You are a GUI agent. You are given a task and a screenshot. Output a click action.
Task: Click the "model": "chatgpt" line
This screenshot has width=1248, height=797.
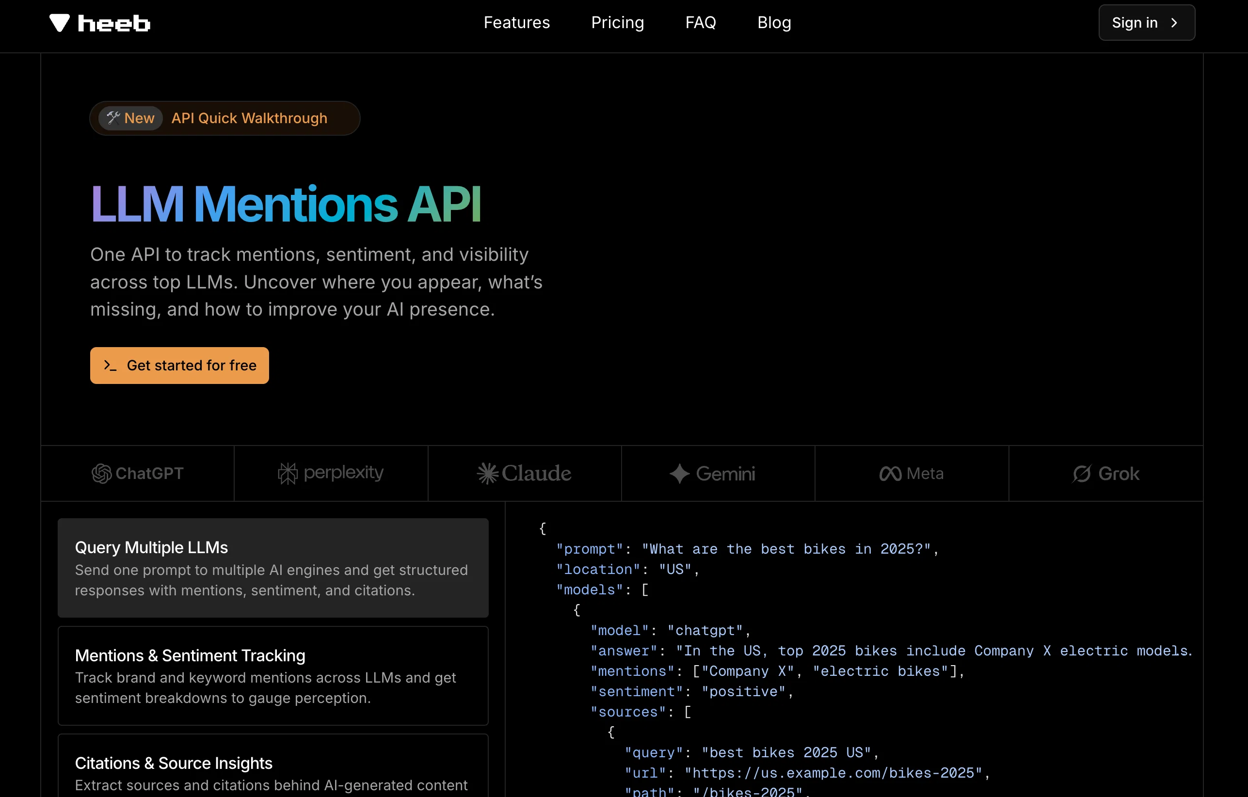tap(671, 631)
